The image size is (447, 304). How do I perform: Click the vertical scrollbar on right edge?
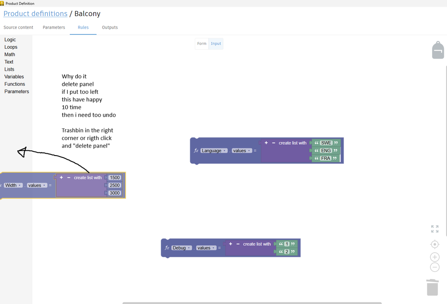click(x=446, y=151)
